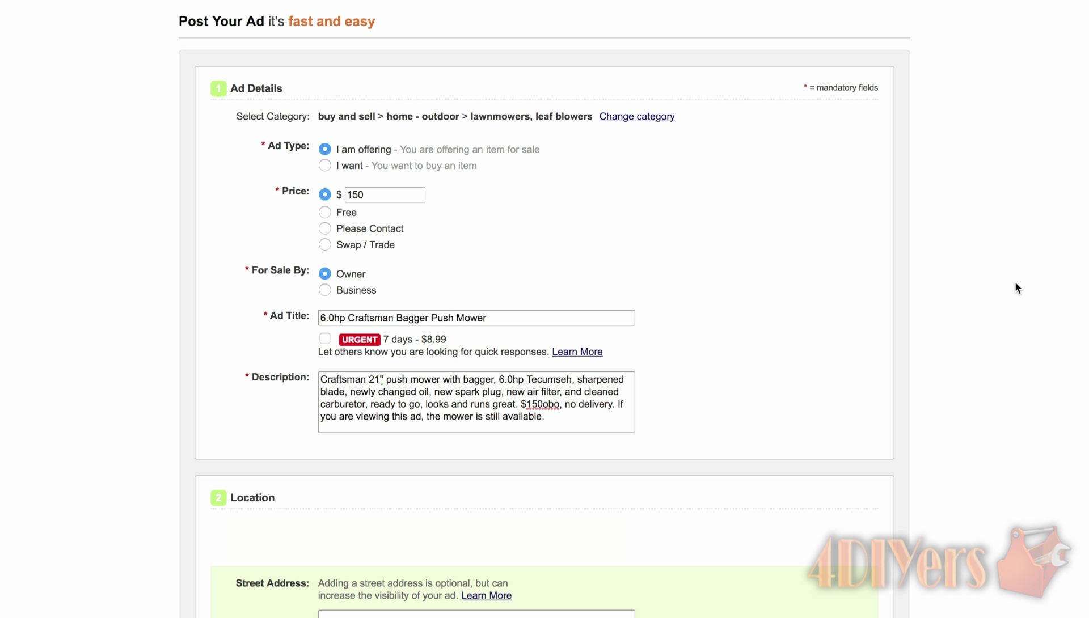This screenshot has height=618, width=1089.
Task: Click the 'Ad Details' section heading
Action: (256, 88)
